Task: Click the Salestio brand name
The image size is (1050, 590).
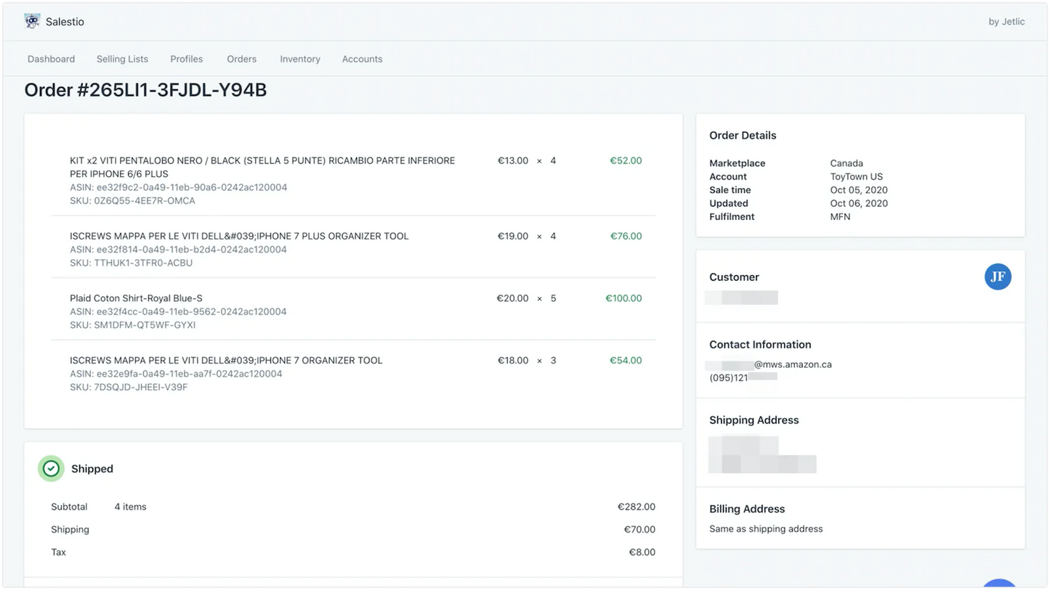Action: click(65, 22)
